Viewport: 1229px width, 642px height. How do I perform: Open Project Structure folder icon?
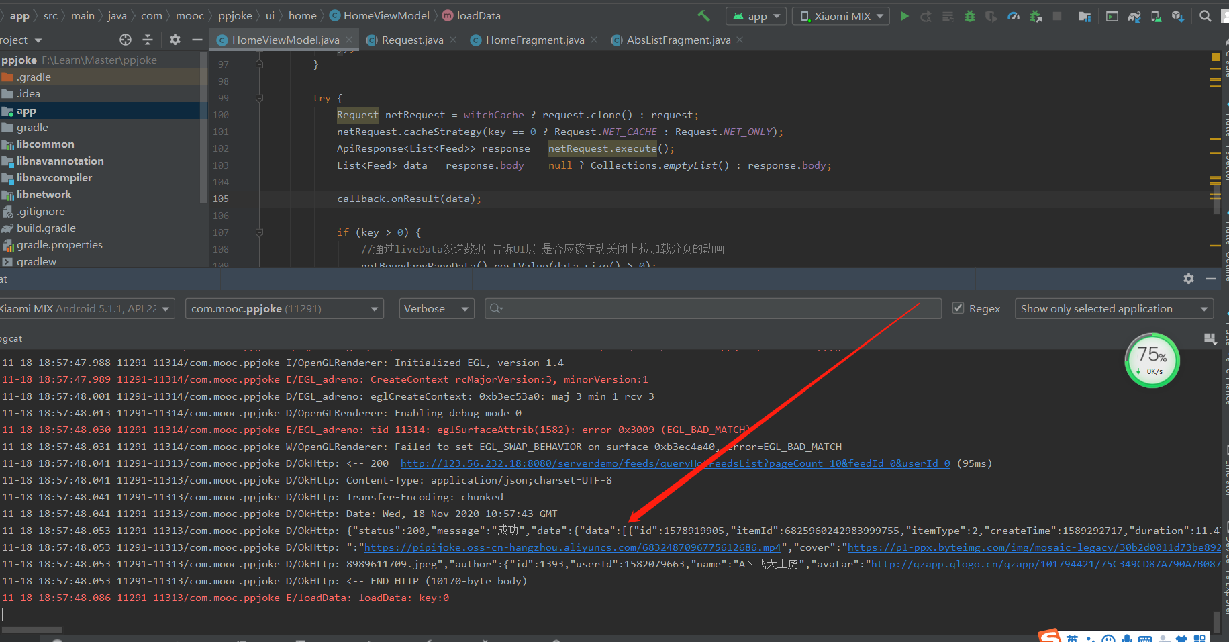point(1084,16)
